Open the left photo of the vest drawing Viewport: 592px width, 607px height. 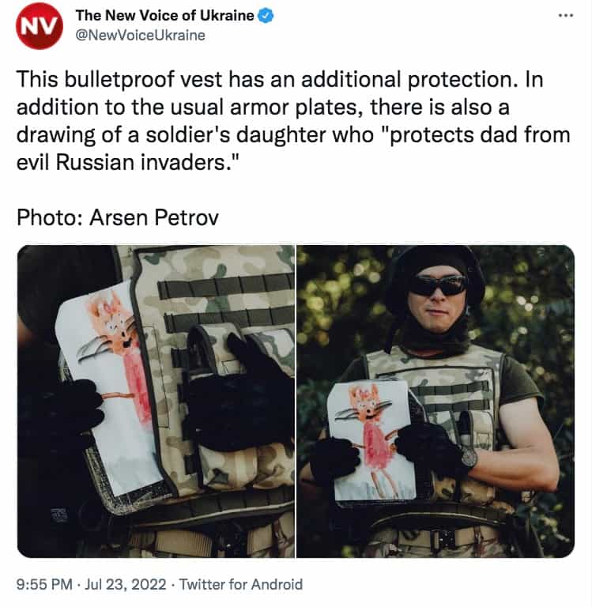[x=156, y=402]
